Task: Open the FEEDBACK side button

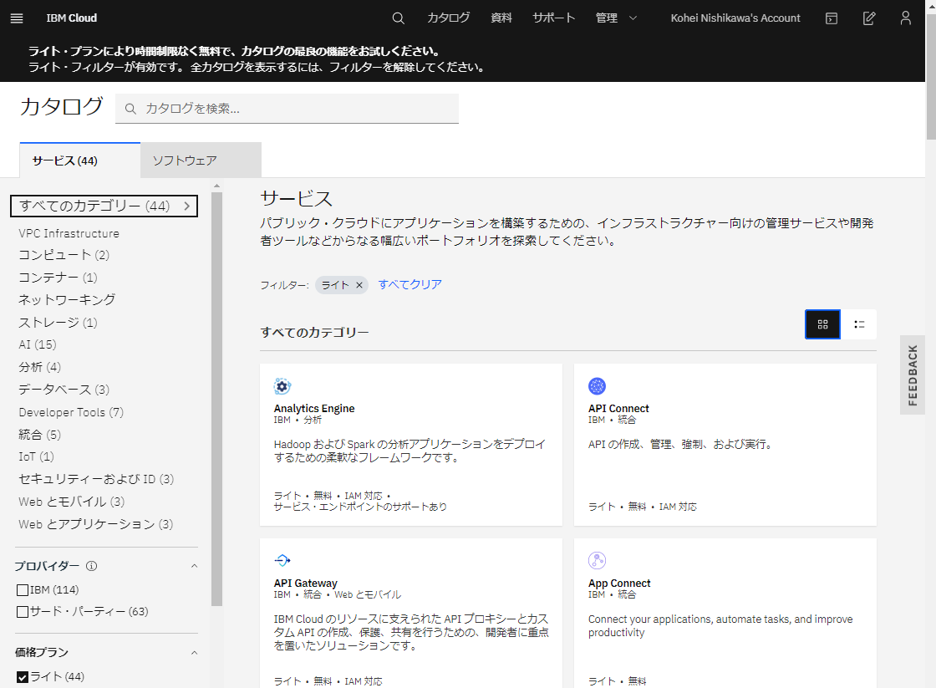Action: tap(912, 375)
